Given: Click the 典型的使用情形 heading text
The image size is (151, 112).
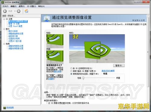Looking at the screenshot, I should 51,100.
